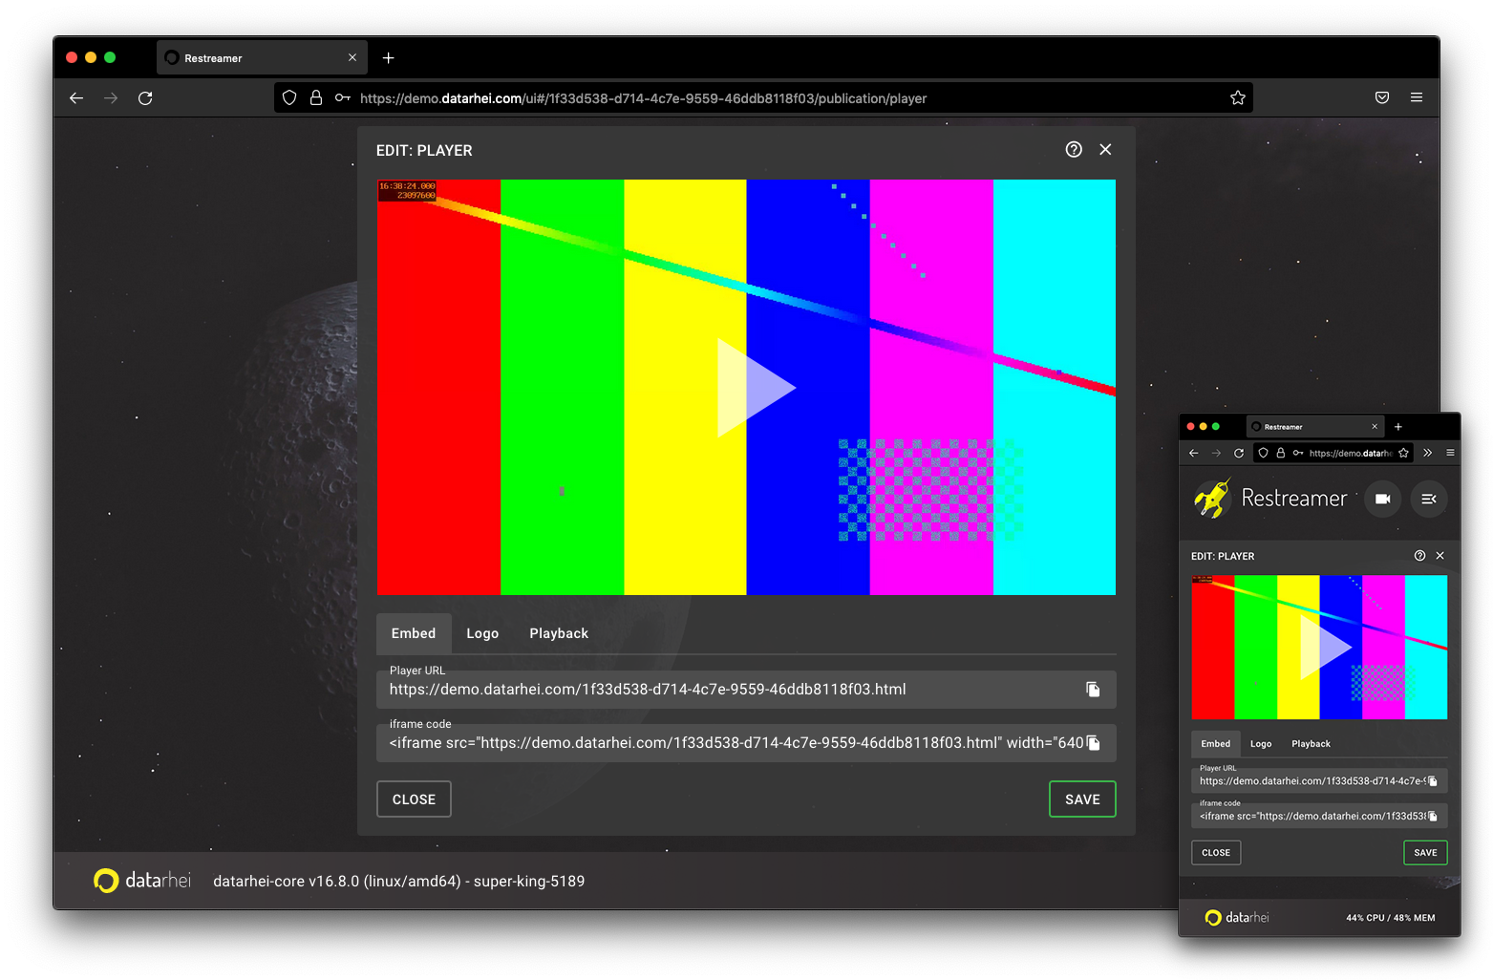Switch to the Playback tab
This screenshot has height=980, width=1493.
558,632
